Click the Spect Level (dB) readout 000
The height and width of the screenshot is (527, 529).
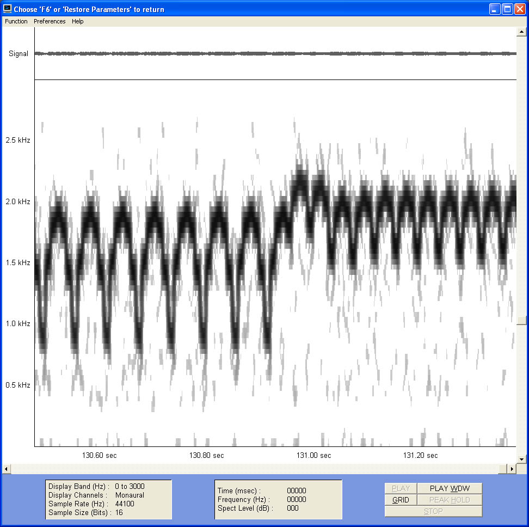tap(292, 508)
